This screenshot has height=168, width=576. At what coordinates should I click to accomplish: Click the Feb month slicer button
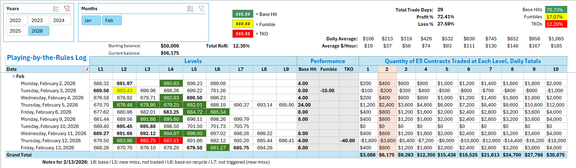click(111, 20)
